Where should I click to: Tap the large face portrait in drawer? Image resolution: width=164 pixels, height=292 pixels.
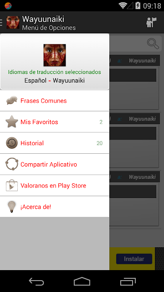pos(55,55)
